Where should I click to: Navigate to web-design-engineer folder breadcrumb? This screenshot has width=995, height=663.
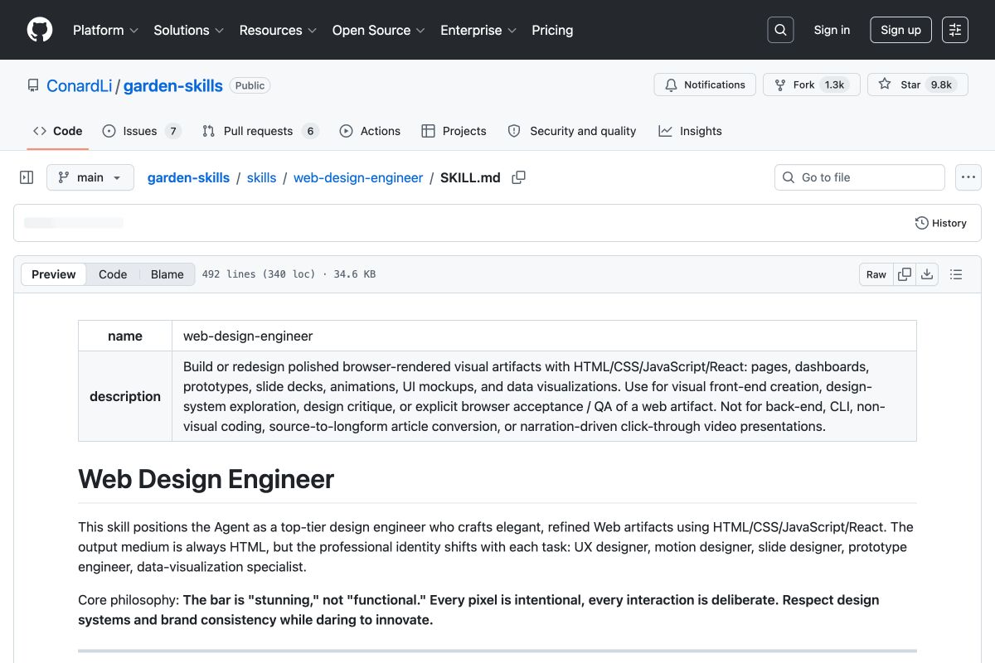click(358, 177)
